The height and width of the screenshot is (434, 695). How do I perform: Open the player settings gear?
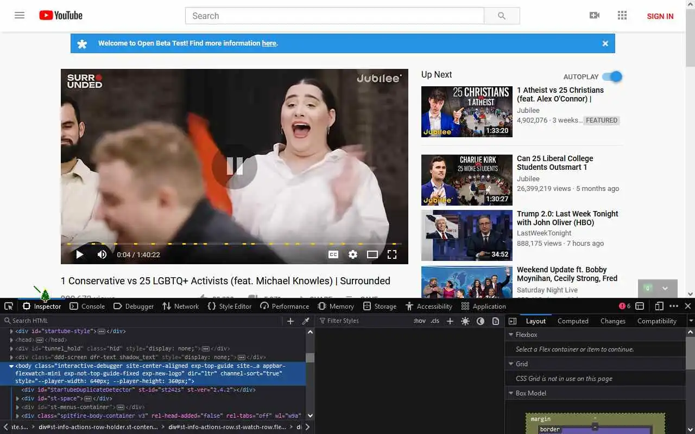(x=353, y=254)
